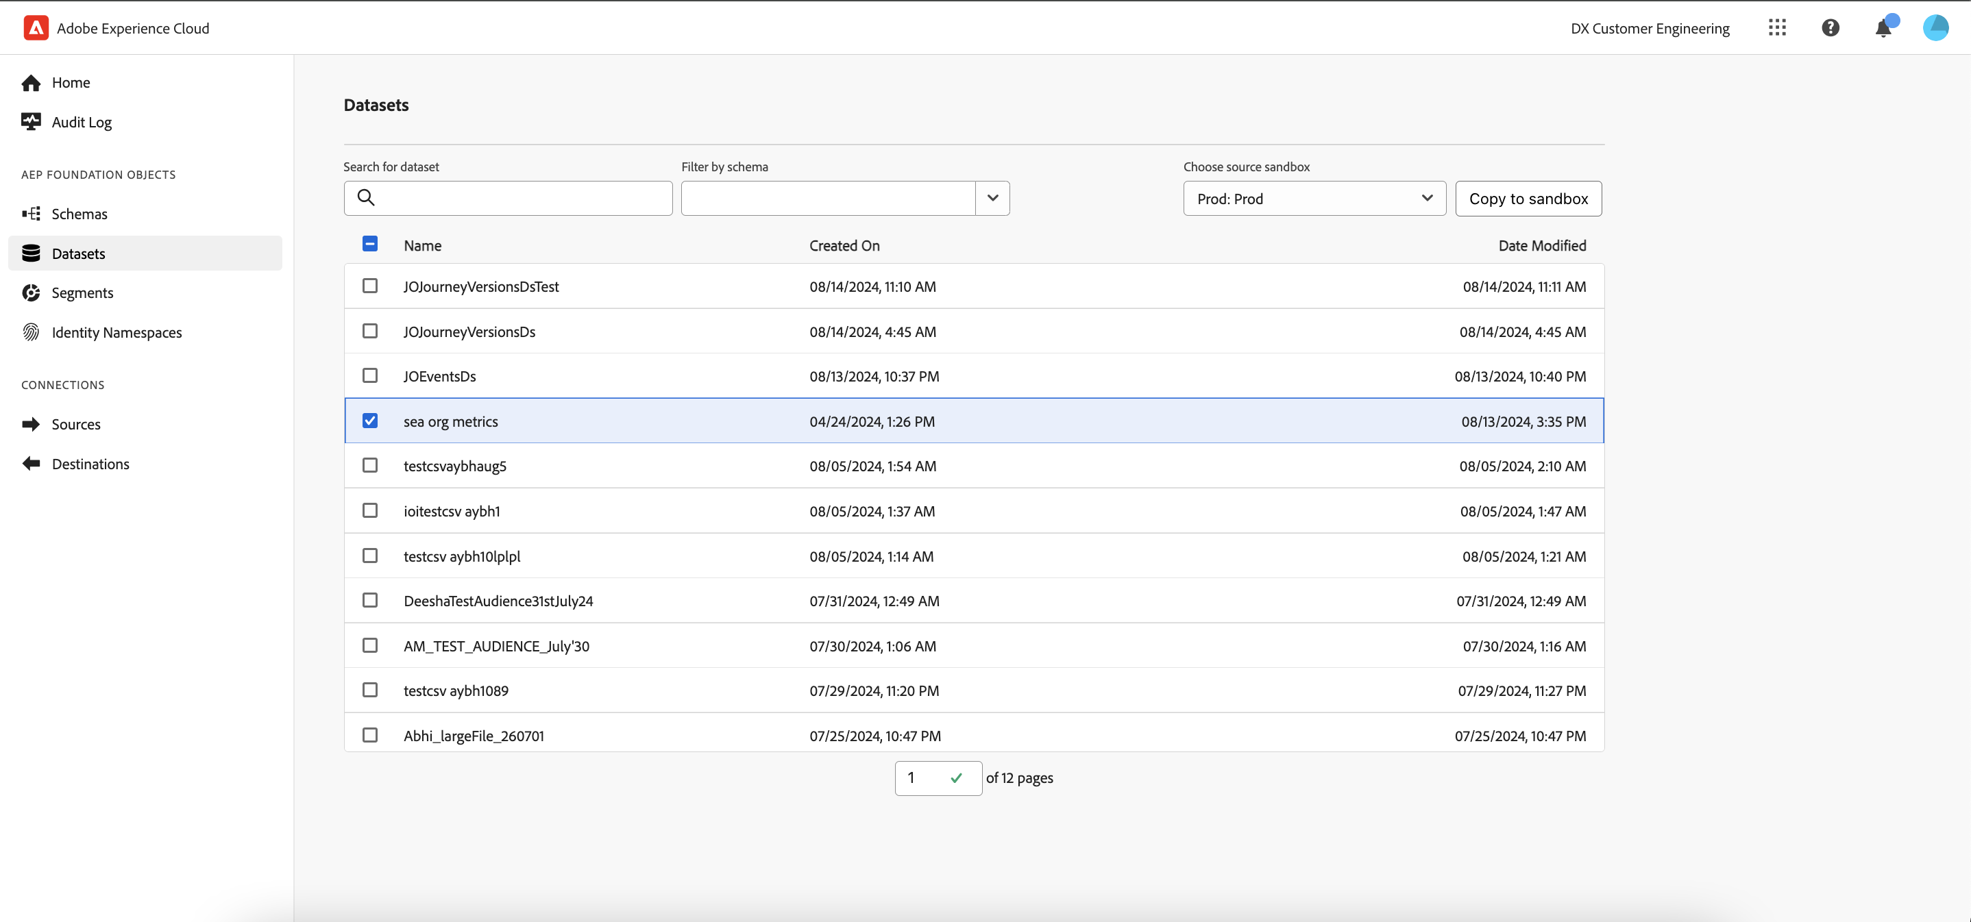1971x922 pixels.
Task: Check the JOJourneyVersionsDs row checkbox
Action: (x=369, y=331)
